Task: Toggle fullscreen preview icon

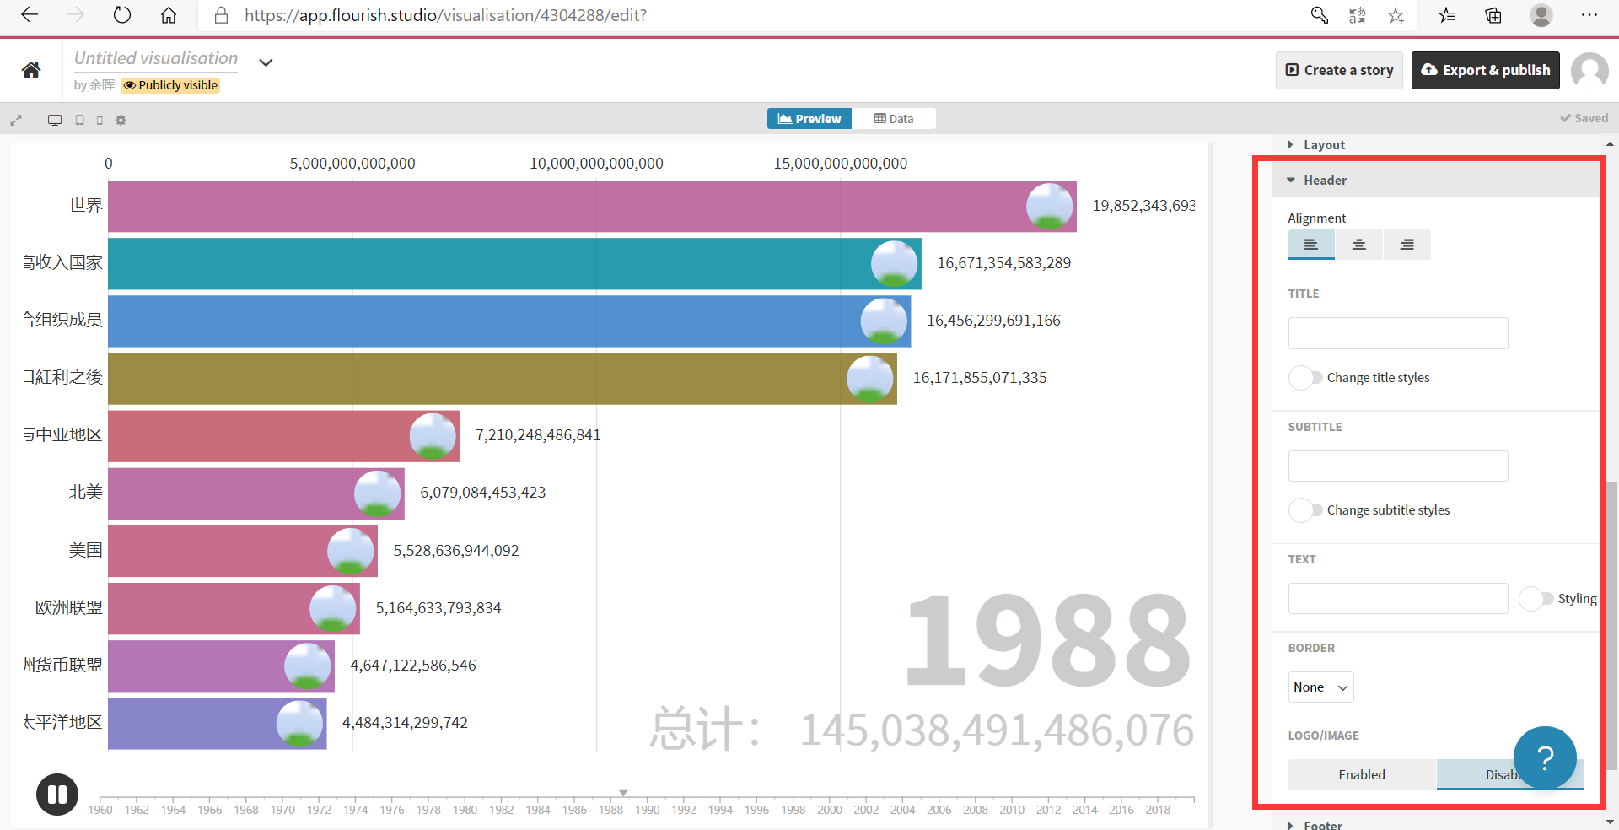Action: coord(16,120)
